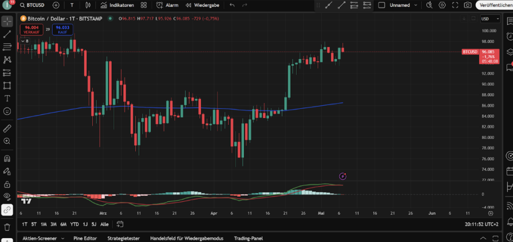Select the second position-style favorite tool
Image resolution: width=513 pixels, height=242 pixels.
coord(367,5)
